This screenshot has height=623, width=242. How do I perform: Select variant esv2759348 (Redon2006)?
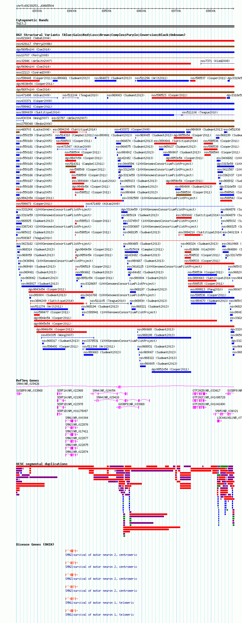[x=34, y=124]
